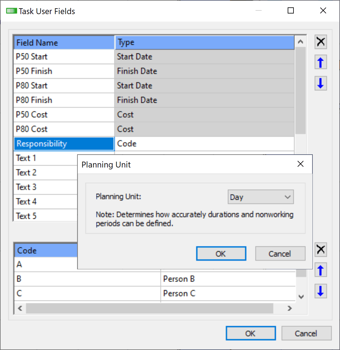Image resolution: width=340 pixels, height=350 pixels.
Task: Confirm Task User Fields with OK
Action: (x=251, y=333)
